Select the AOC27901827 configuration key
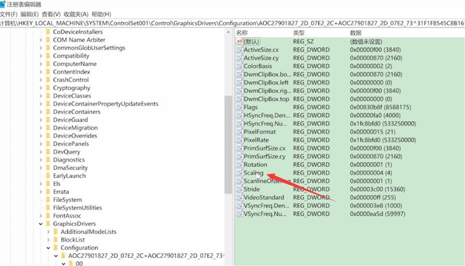 pos(146,255)
